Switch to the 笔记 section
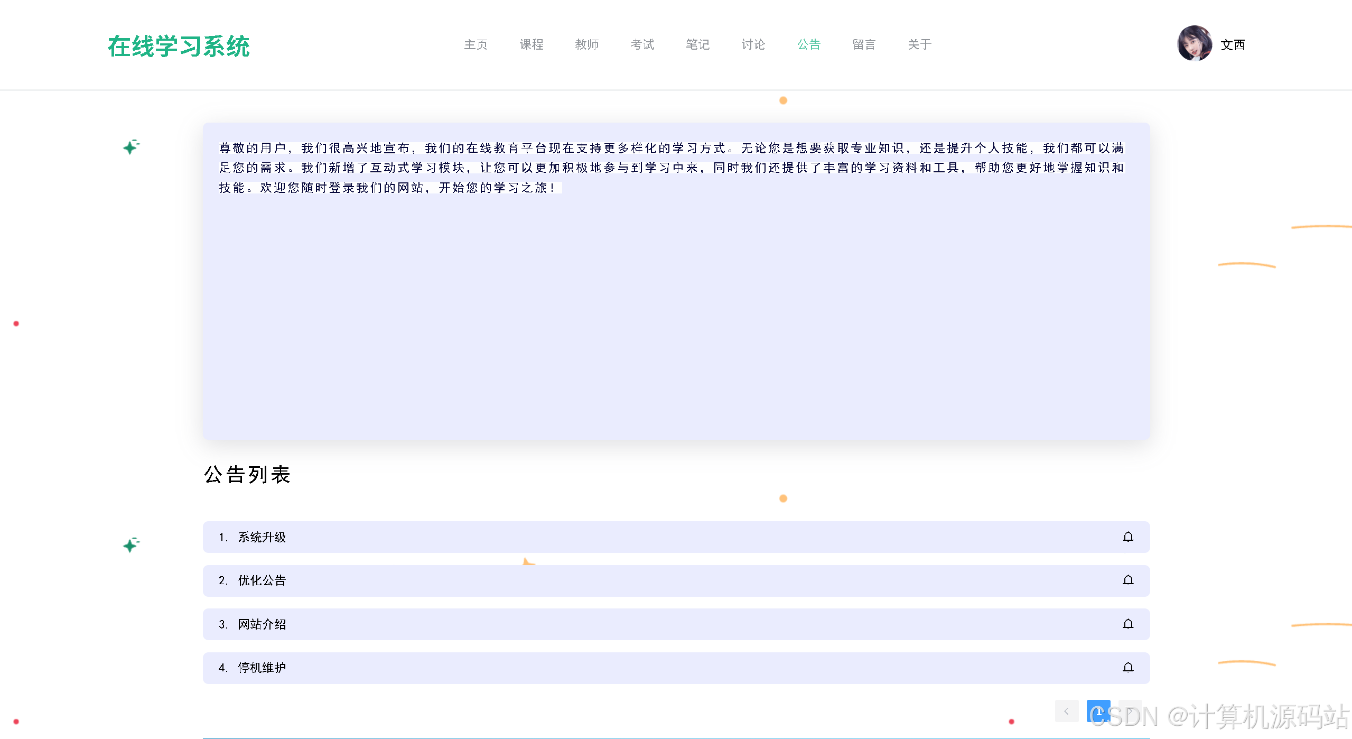This screenshot has width=1352, height=739. pyautogui.click(x=697, y=44)
